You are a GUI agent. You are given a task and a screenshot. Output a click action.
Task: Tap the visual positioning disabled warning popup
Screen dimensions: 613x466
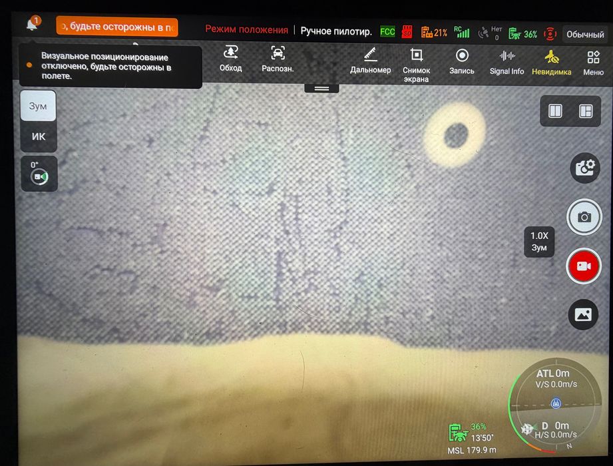tap(110, 67)
